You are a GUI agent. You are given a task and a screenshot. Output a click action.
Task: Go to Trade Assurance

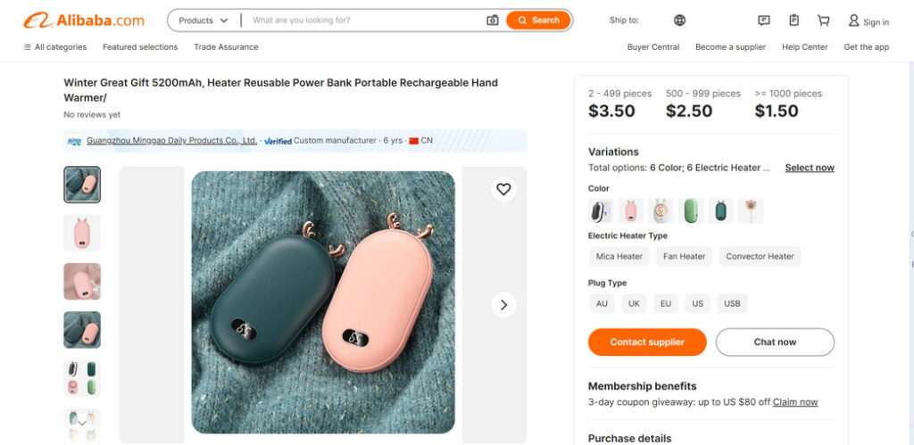[226, 47]
